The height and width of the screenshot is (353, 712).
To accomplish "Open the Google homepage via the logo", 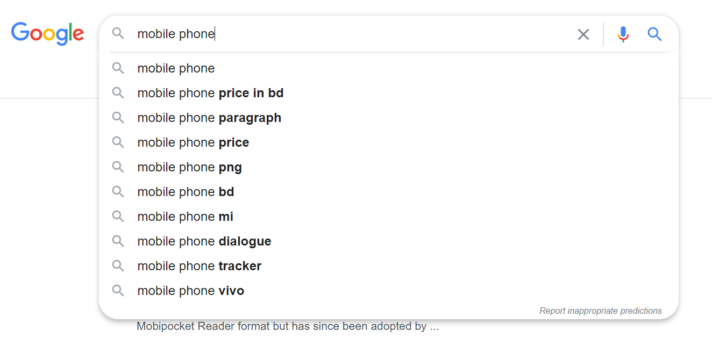I will tap(47, 33).
